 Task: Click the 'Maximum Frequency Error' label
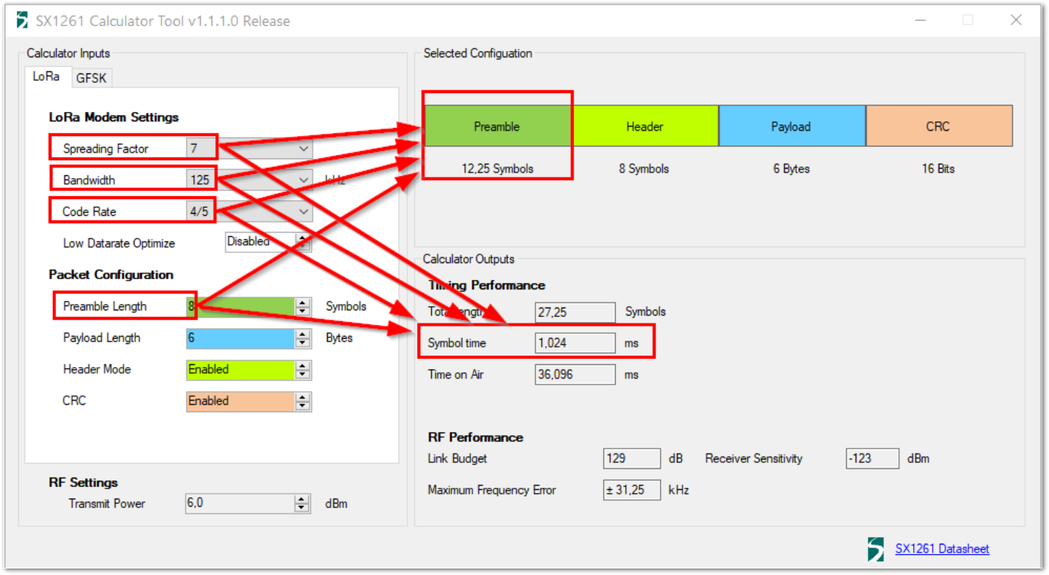coord(491,490)
